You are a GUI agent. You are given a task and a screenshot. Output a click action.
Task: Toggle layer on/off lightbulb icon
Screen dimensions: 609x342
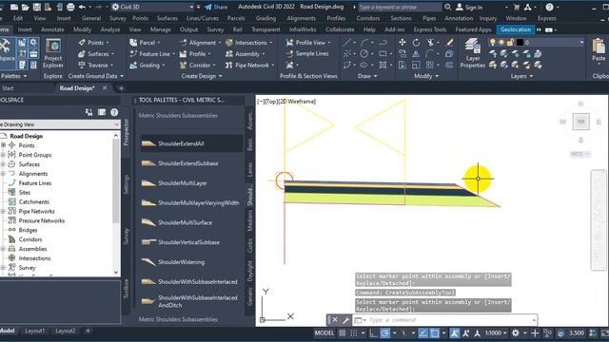tap(493, 42)
